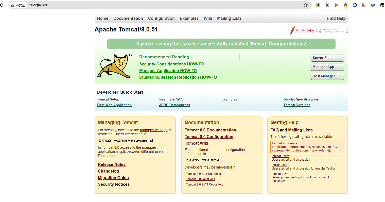
Task: Open Find Help in the navigation bar
Action: tap(336, 19)
